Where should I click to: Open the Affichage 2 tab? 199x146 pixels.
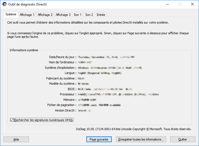[45, 15]
